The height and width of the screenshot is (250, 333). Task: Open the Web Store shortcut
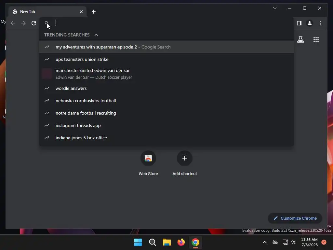(x=148, y=163)
